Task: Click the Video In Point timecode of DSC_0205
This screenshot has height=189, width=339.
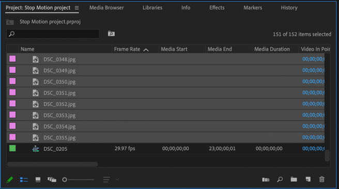Action: tap(313, 148)
